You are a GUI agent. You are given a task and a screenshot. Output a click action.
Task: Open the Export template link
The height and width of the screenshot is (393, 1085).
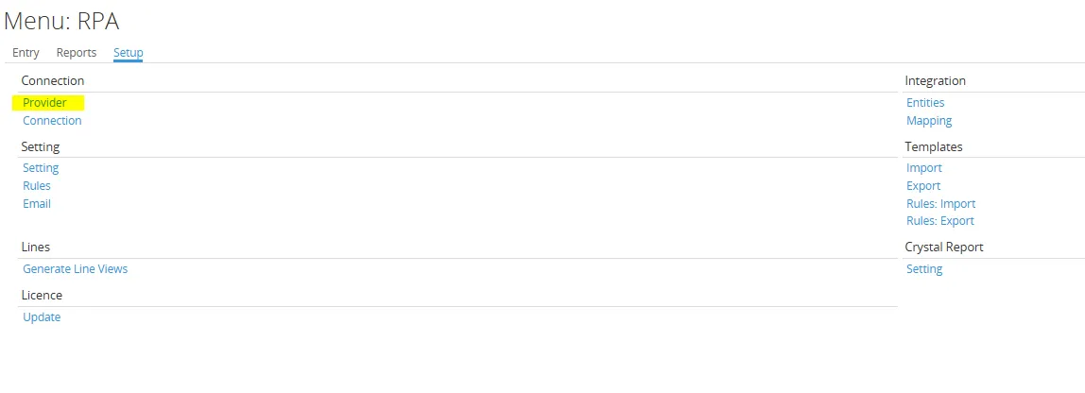pos(923,186)
